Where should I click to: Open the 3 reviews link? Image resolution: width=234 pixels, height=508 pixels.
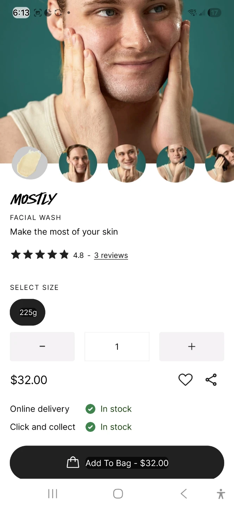tap(111, 255)
